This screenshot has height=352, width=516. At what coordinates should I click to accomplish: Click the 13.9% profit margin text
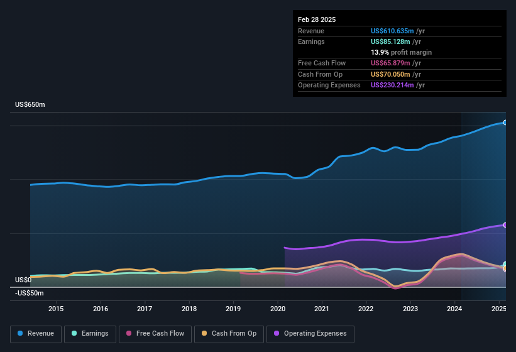click(x=401, y=52)
